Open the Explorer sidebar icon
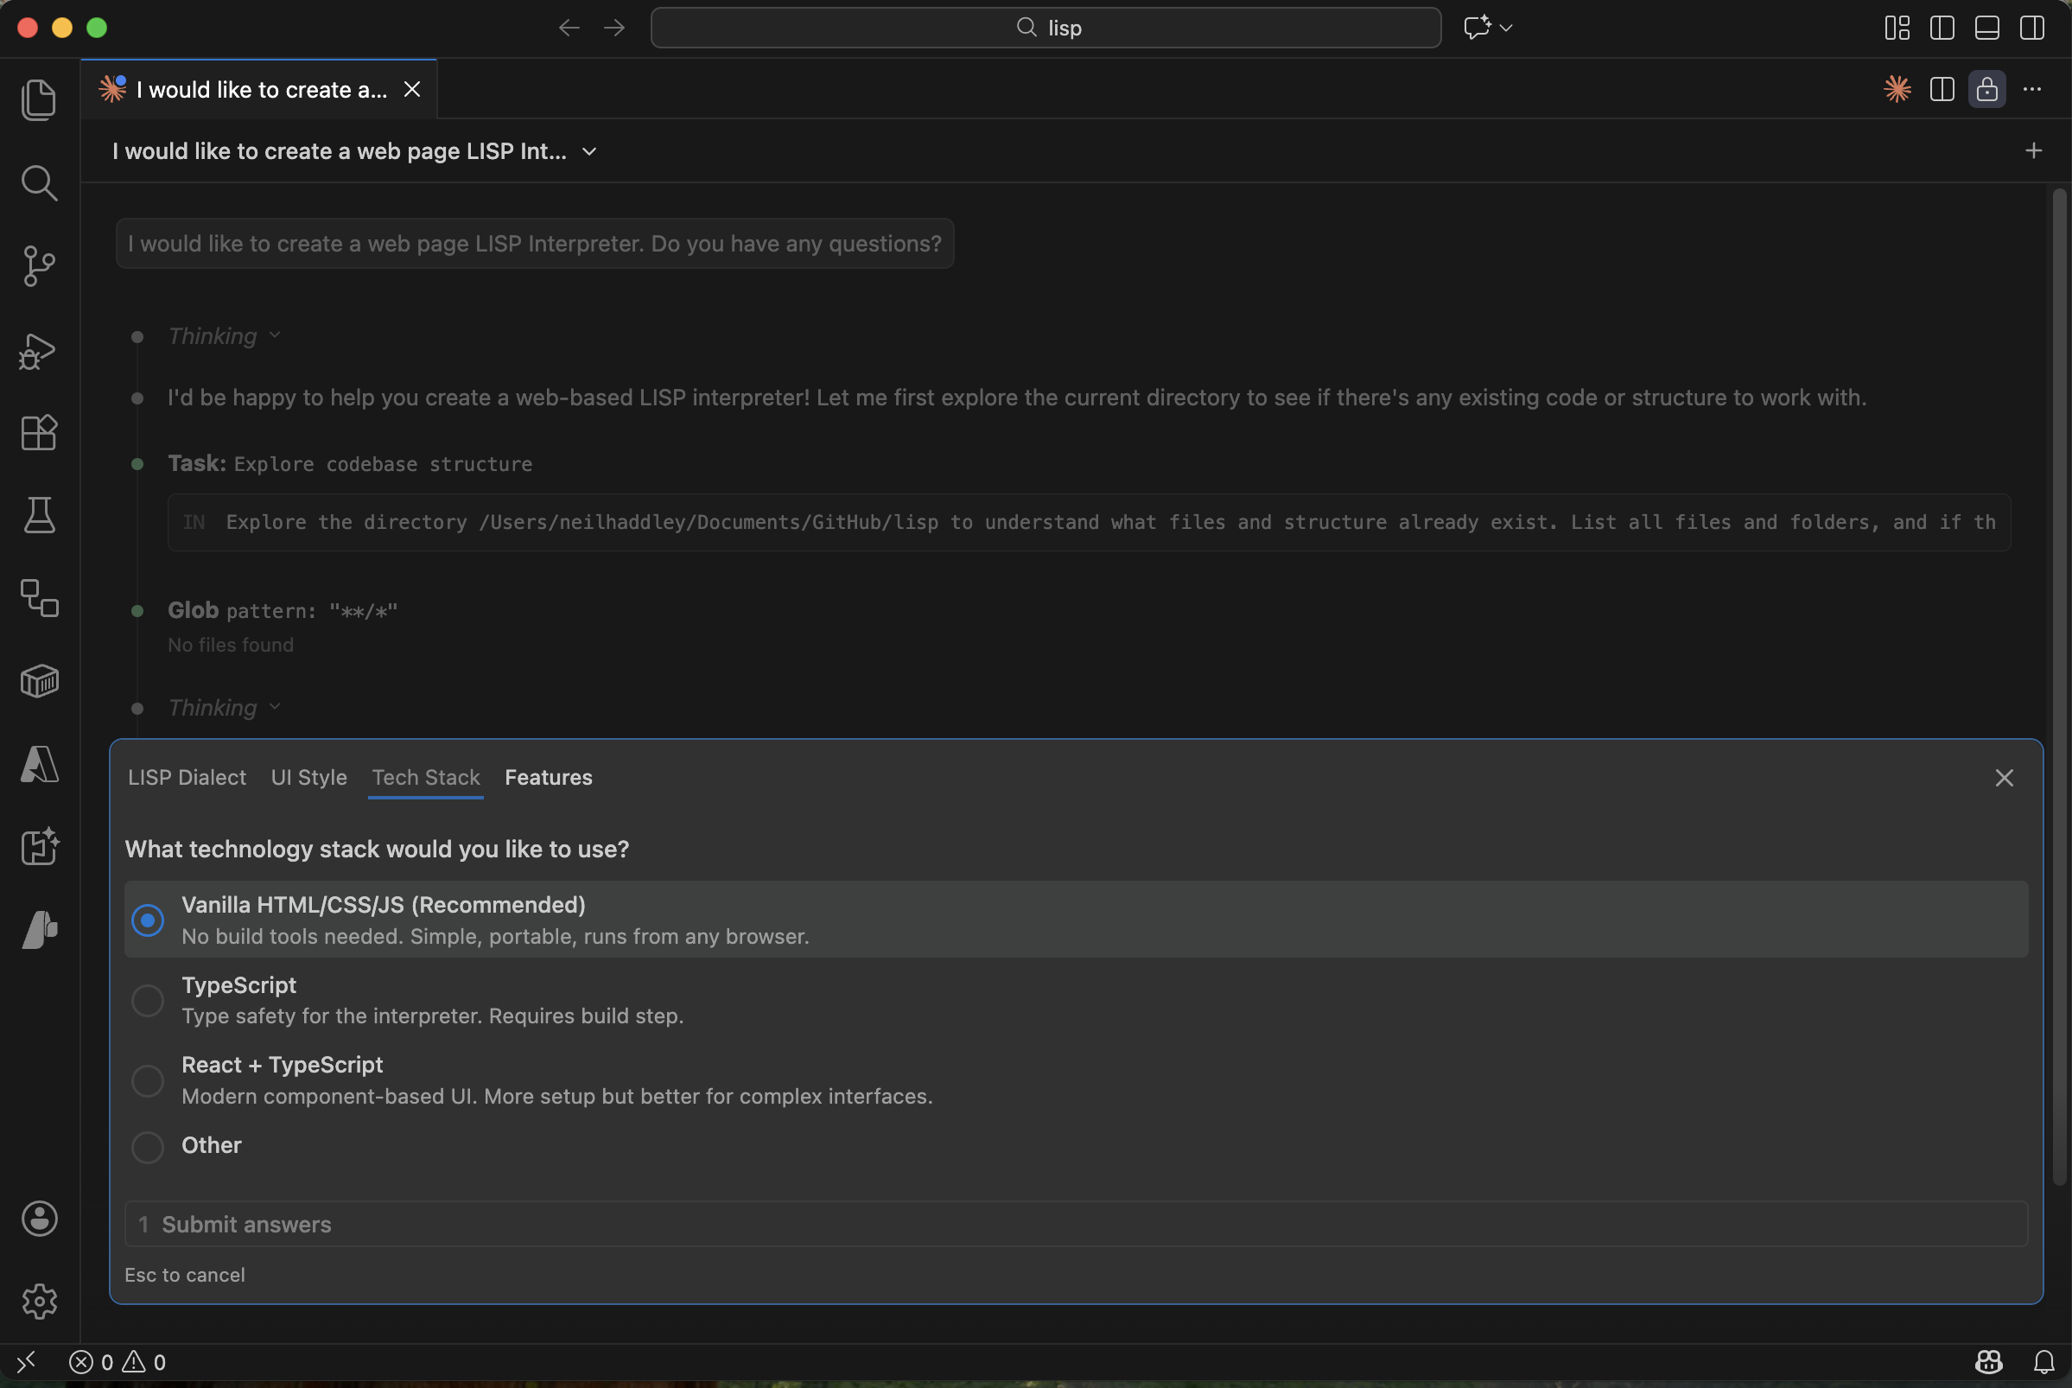Image resolution: width=2072 pixels, height=1388 pixels. point(39,100)
